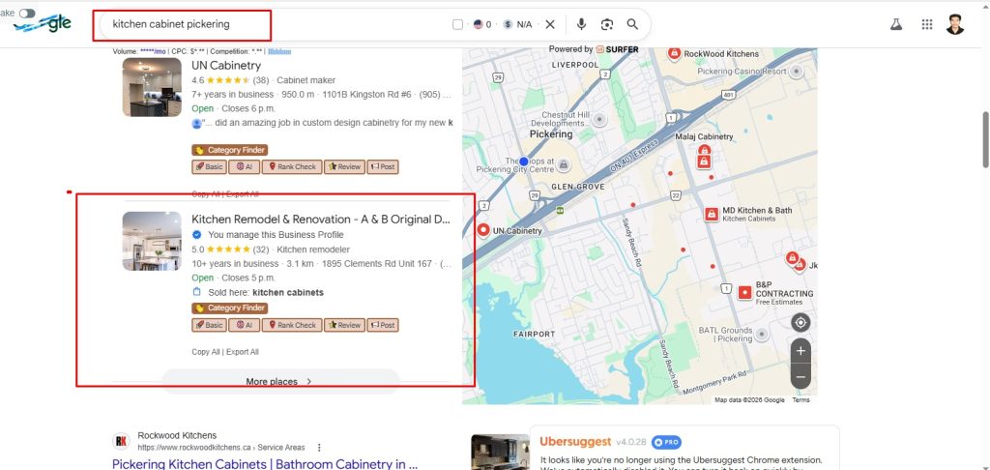This screenshot has height=470, width=990.
Task: Click the B&P Contracting map marker
Action: tap(745, 292)
